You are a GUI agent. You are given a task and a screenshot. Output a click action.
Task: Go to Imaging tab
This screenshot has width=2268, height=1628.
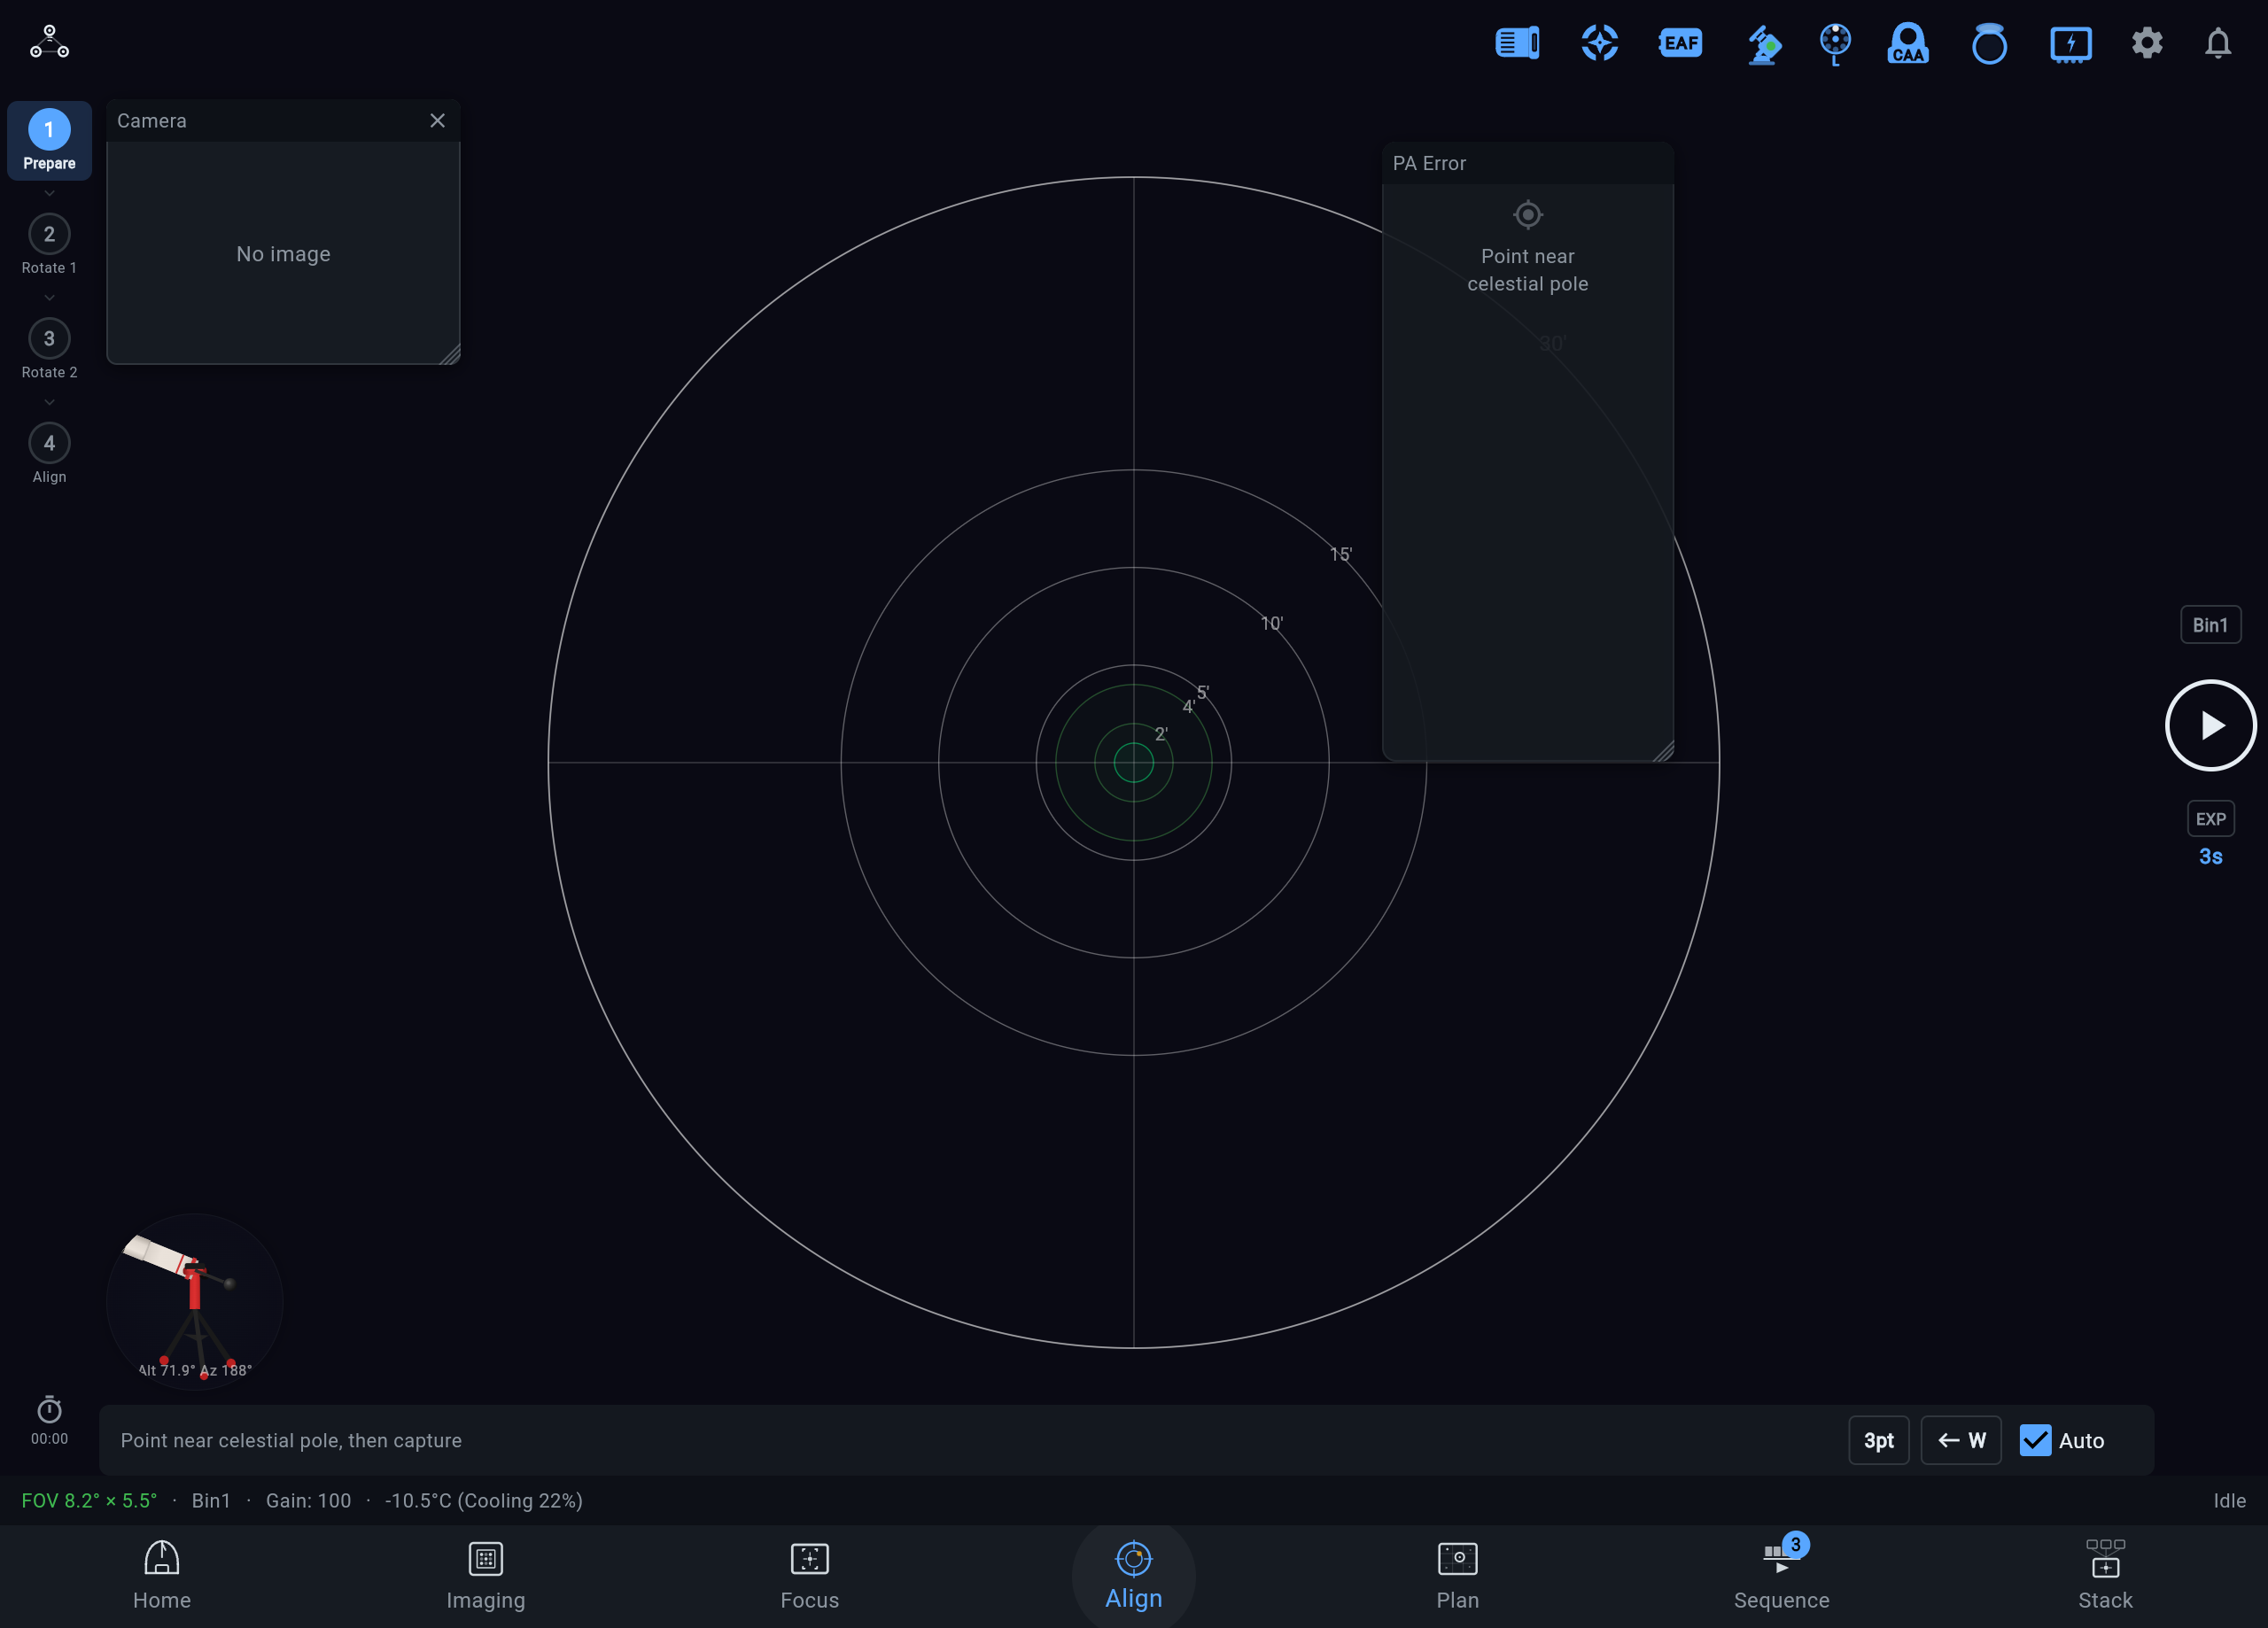point(486,1576)
